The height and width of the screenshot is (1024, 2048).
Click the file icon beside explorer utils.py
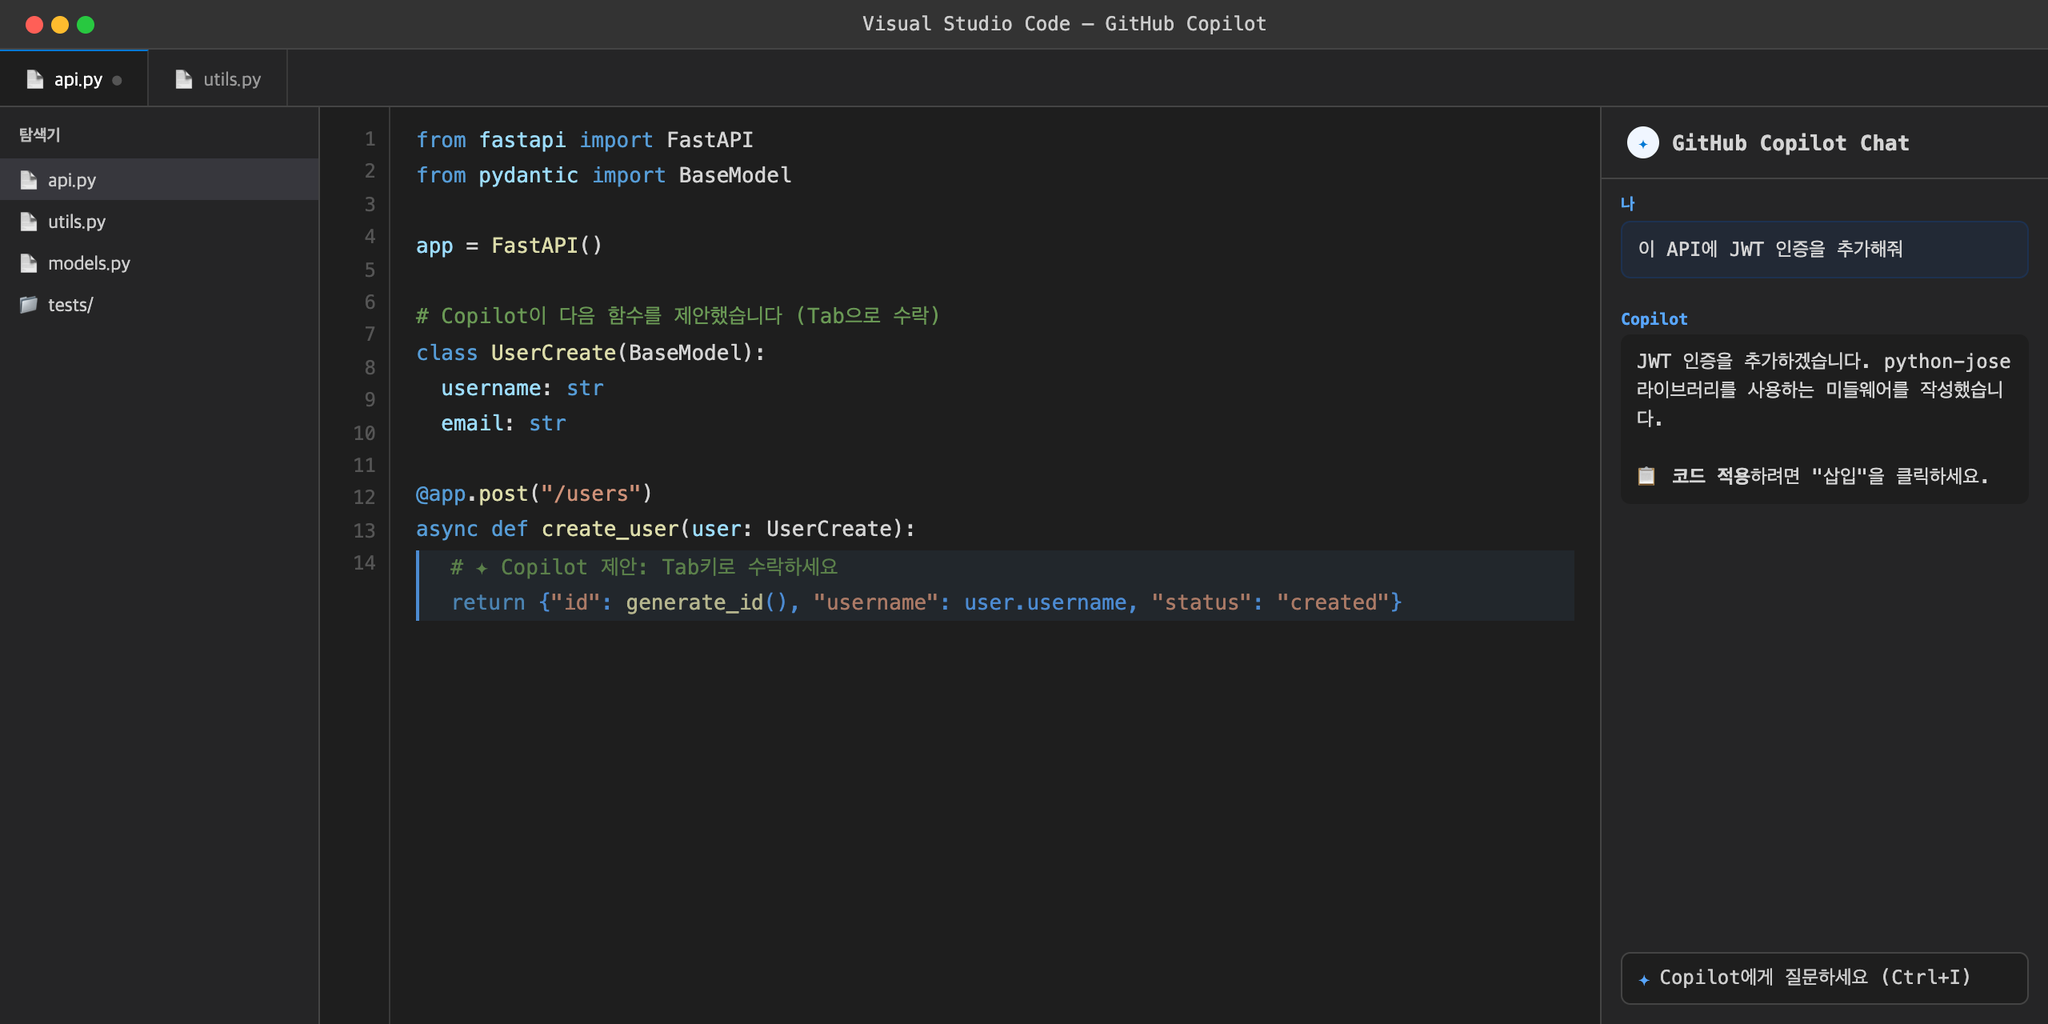pyautogui.click(x=29, y=221)
